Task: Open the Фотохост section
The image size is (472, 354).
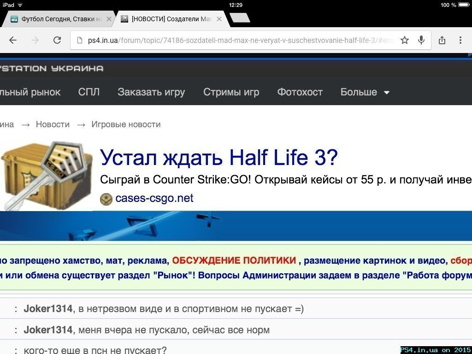Action: coord(300,92)
